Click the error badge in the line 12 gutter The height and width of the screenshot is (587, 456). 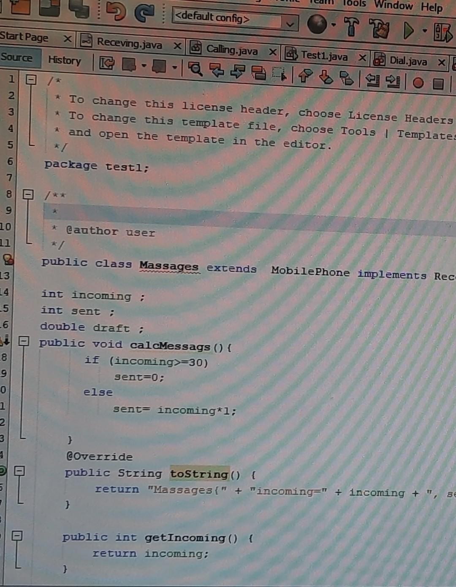point(7,261)
